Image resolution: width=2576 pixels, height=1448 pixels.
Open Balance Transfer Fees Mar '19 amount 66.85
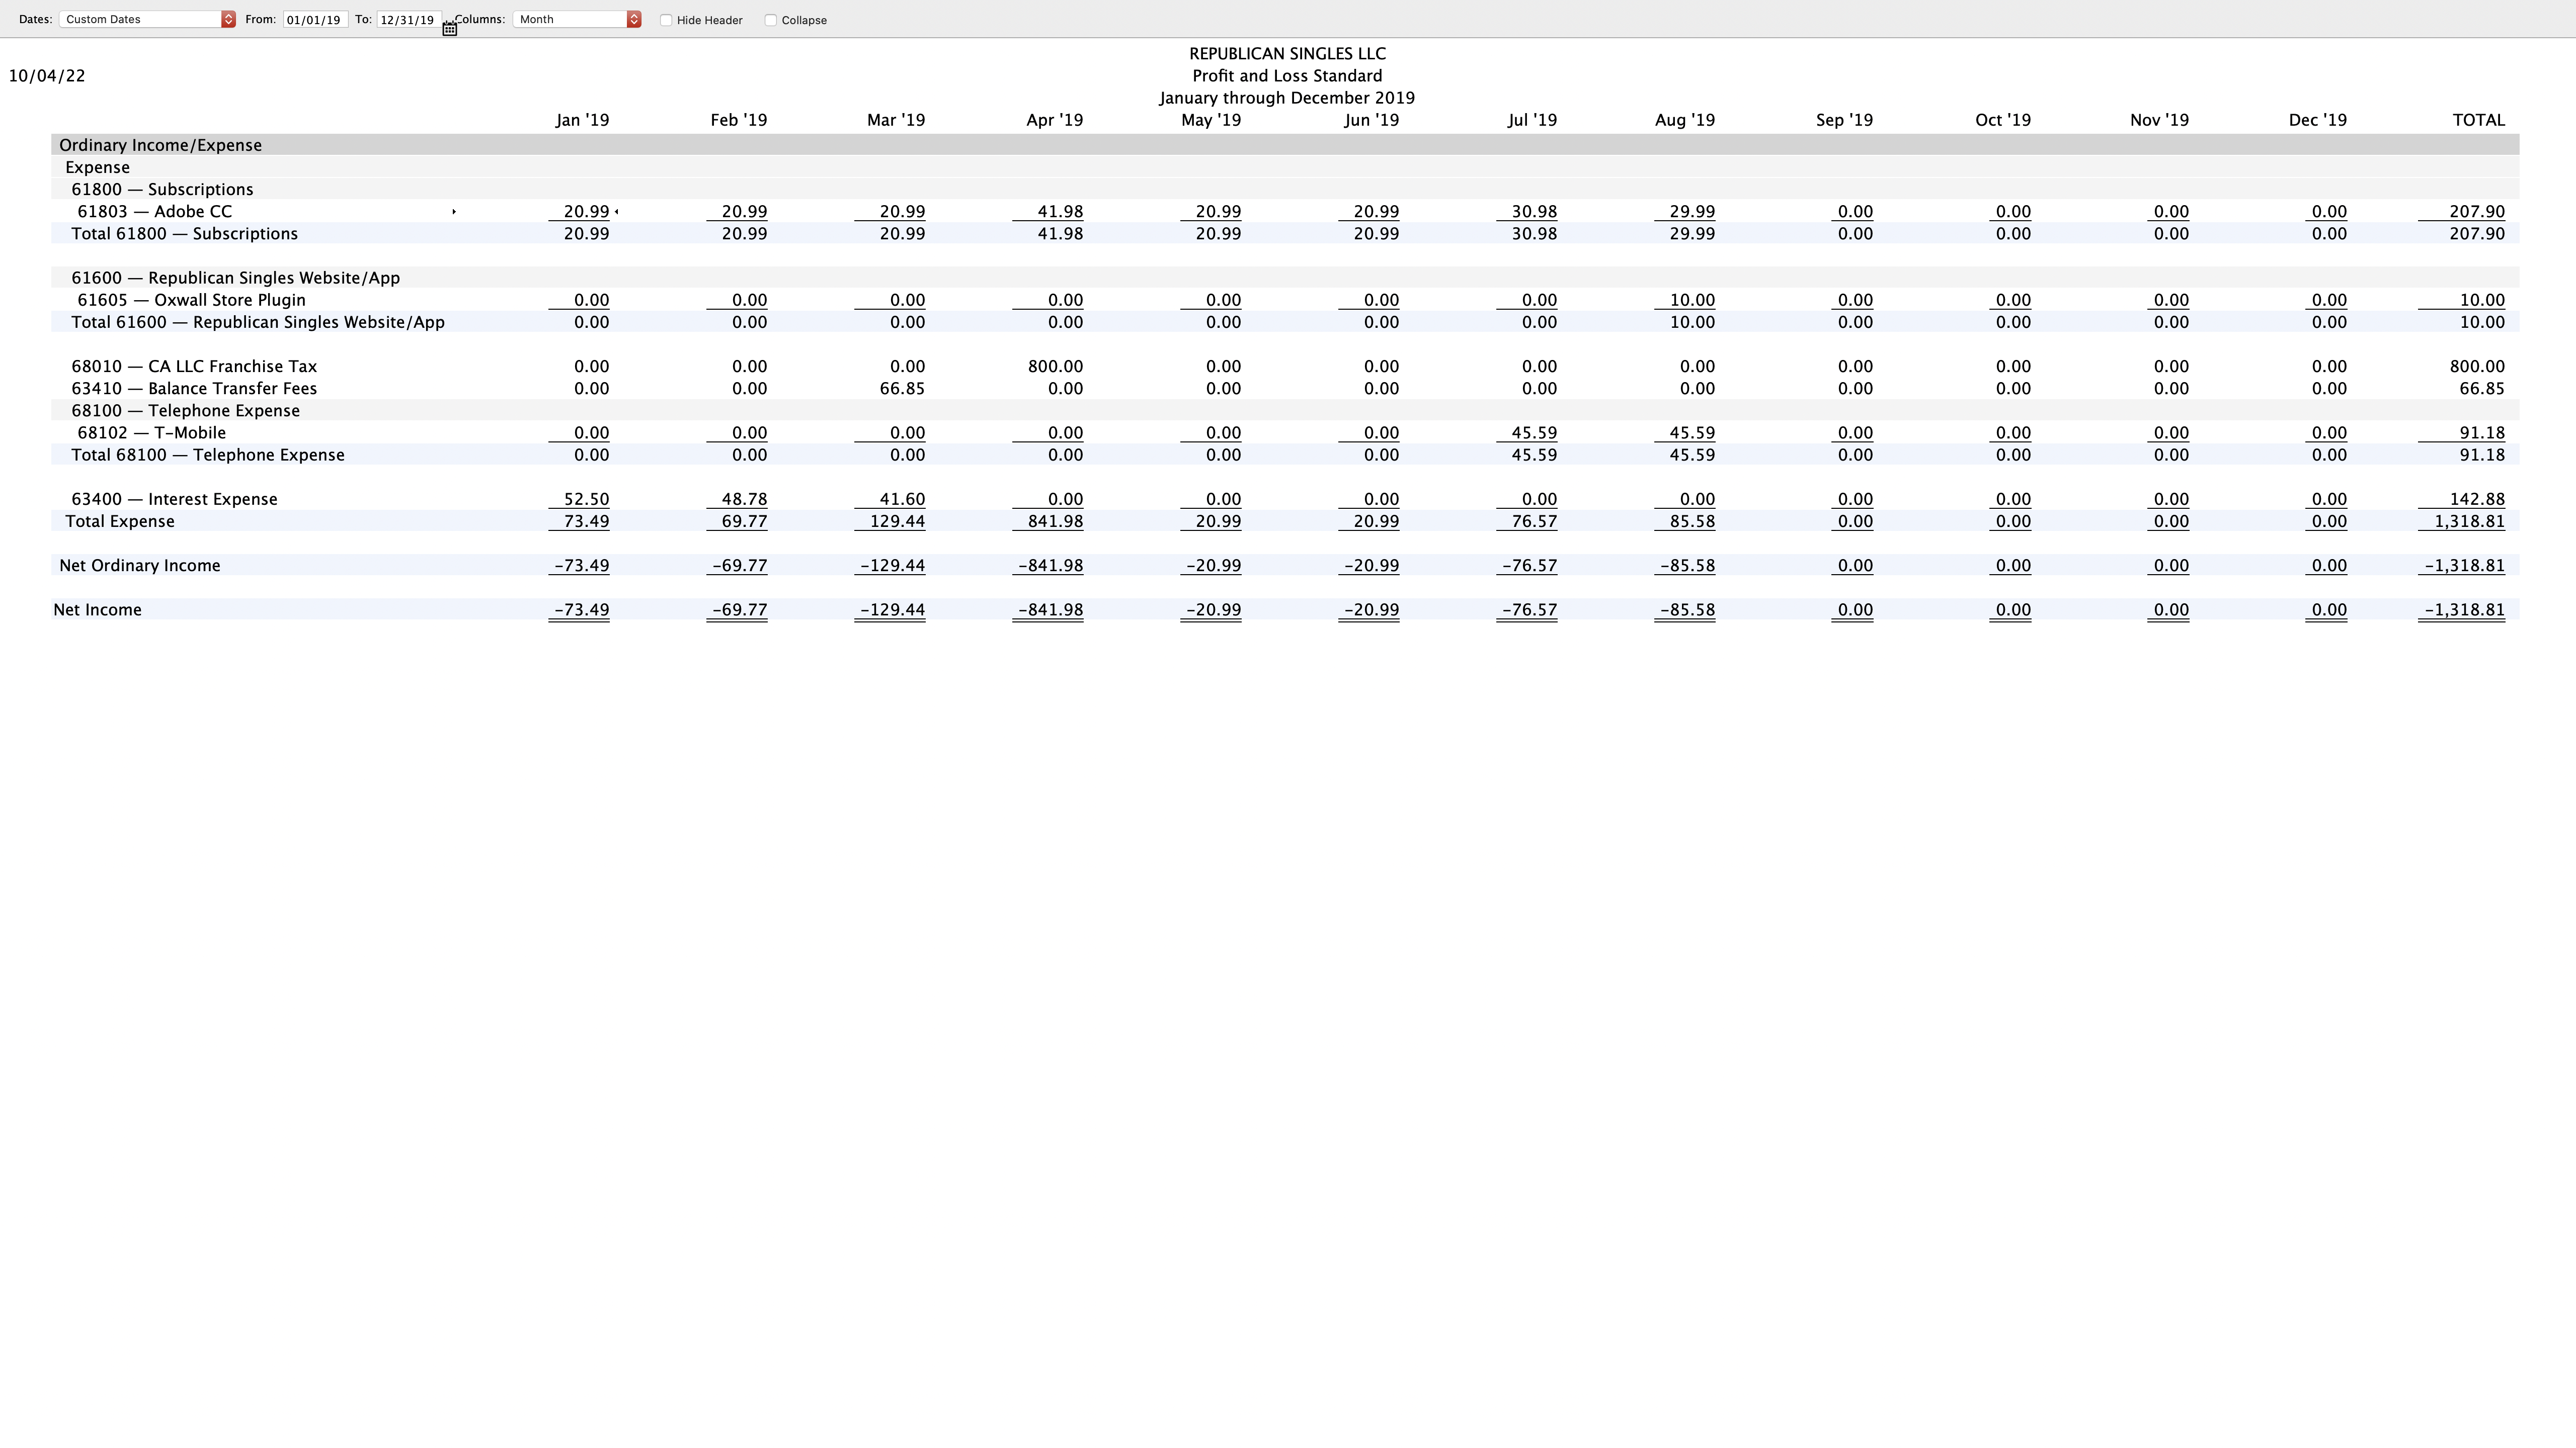(902, 389)
